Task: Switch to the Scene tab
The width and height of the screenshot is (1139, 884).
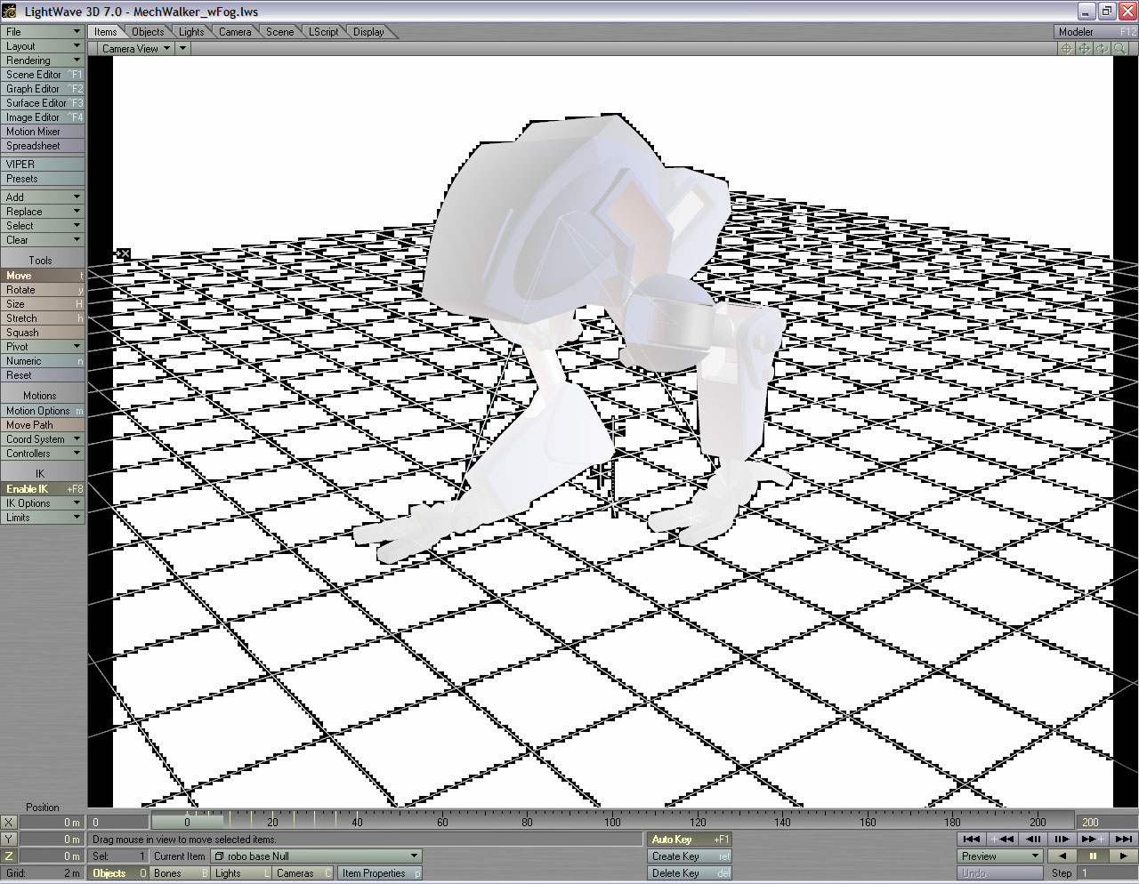Action: 279,32
